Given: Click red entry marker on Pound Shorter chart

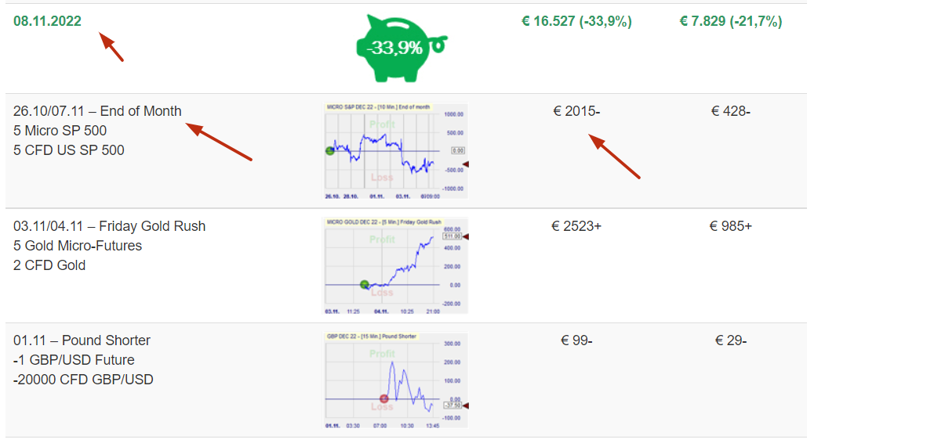Looking at the screenshot, I should click(x=384, y=398).
